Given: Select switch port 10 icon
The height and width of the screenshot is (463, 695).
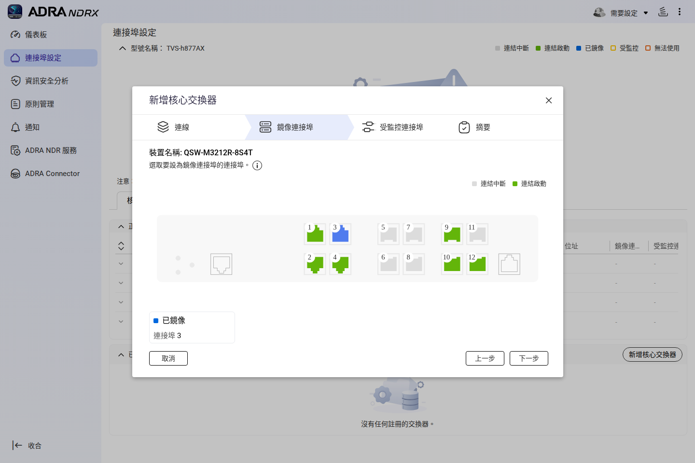Looking at the screenshot, I should 452,264.
